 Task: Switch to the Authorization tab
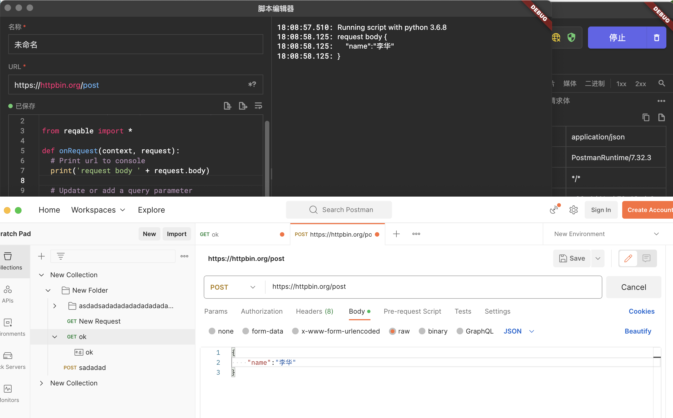(261, 311)
